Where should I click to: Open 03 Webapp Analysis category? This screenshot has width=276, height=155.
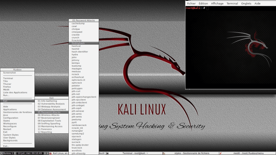pyautogui.click(x=51, y=107)
